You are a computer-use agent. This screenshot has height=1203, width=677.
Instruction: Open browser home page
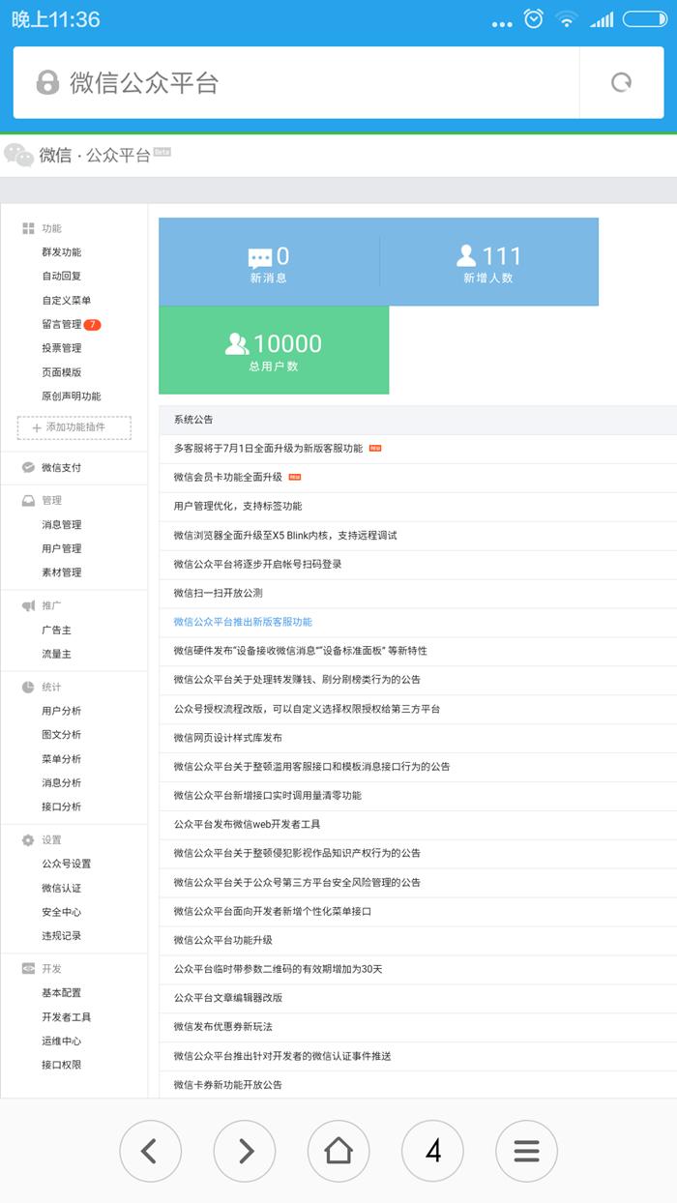pos(338,1151)
